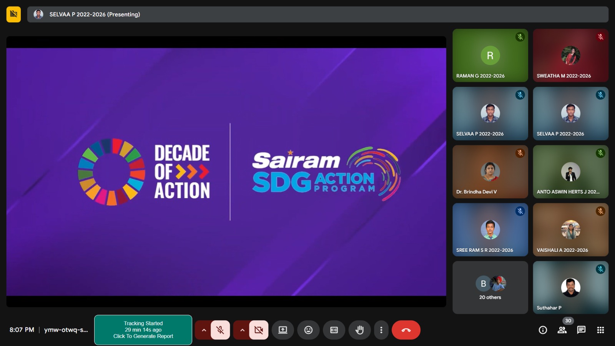This screenshot has width=615, height=346.
Task: Click the ANTO ASWIN HERTS J name label
Action: tap(568, 192)
